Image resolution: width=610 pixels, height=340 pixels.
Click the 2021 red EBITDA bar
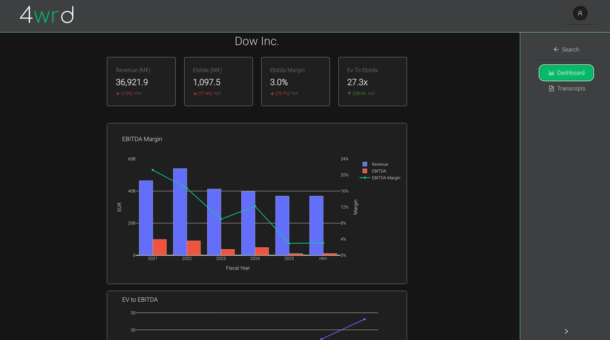(160, 247)
